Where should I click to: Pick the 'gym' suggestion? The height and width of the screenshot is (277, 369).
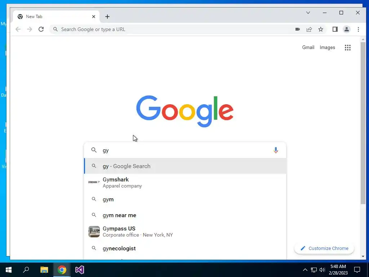(x=185, y=199)
